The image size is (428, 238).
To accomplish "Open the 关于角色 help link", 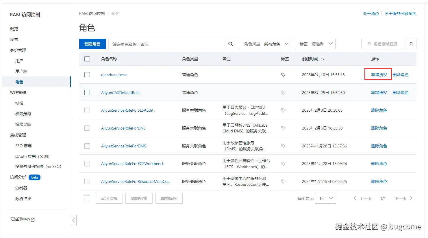I will pos(371,14).
